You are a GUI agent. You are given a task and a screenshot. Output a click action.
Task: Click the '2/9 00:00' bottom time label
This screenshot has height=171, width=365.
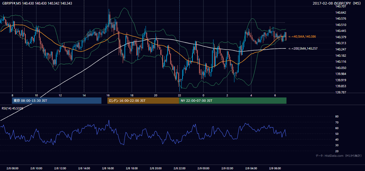click(x=203, y=168)
